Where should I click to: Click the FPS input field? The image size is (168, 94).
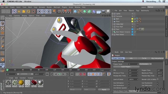(133, 70)
